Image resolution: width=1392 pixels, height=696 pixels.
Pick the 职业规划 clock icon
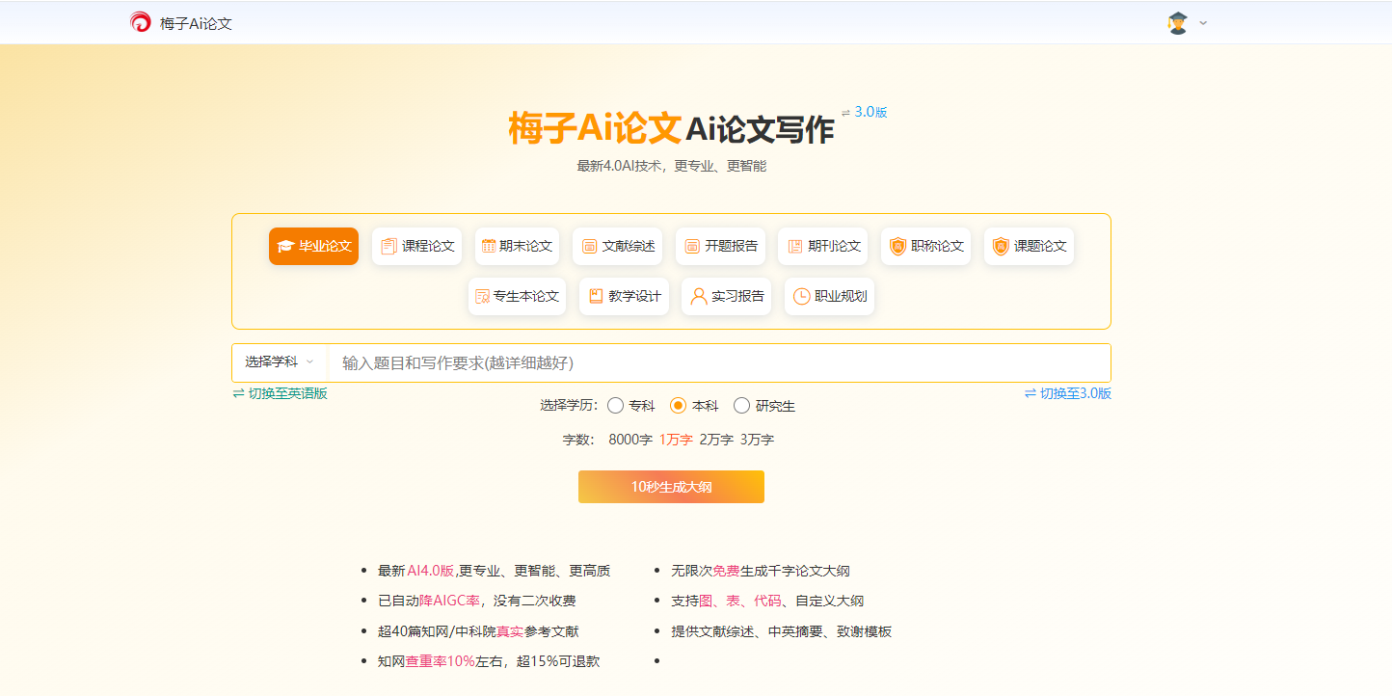point(801,297)
